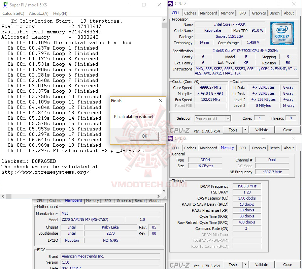Click the Validate button in CPU-Z
Viewport: 302px width, 269px height.
tap(262, 130)
